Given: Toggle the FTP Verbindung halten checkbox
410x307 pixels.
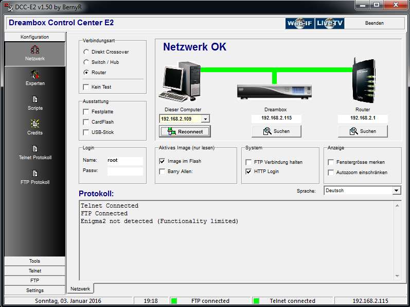Looking at the screenshot, I should 249,162.
